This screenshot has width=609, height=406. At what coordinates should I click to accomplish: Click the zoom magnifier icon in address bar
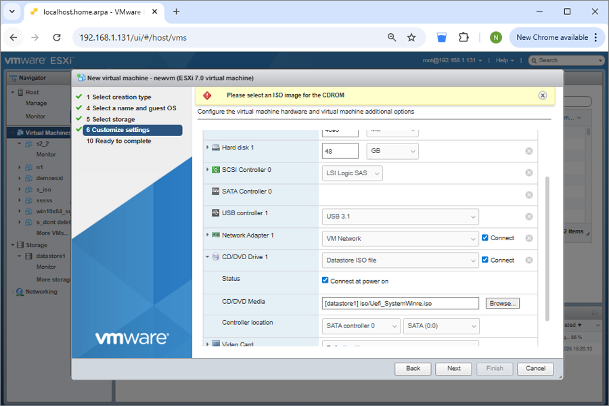[392, 37]
